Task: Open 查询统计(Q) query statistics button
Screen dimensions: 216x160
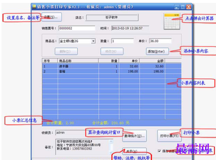Action: tap(135, 136)
